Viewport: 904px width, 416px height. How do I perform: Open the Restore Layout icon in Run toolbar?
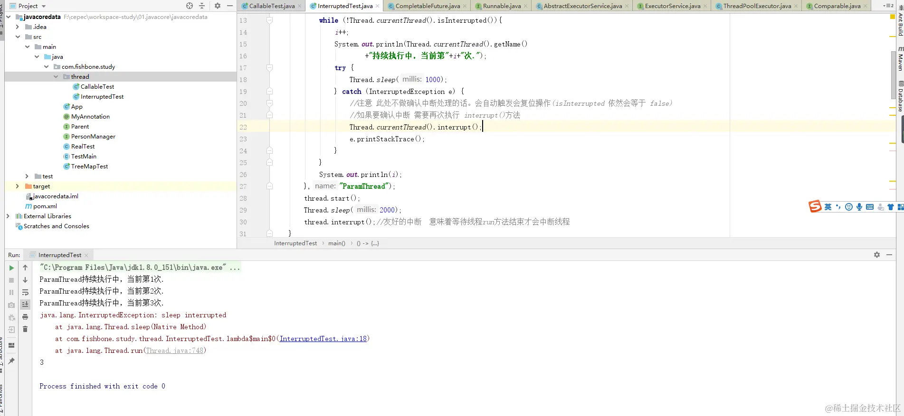pyautogui.click(x=11, y=345)
